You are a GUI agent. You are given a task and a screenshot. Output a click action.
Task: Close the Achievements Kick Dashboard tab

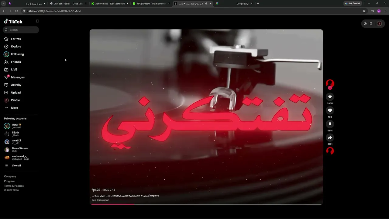[x=128, y=4]
